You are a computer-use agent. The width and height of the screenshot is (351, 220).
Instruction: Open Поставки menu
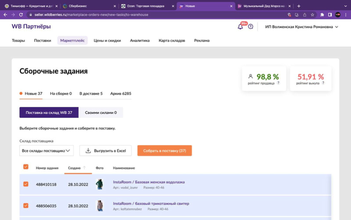pyautogui.click(x=43, y=40)
